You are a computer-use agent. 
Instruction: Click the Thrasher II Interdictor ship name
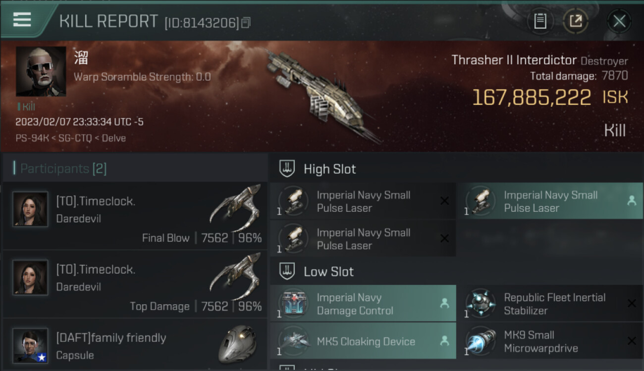pyautogui.click(x=514, y=60)
